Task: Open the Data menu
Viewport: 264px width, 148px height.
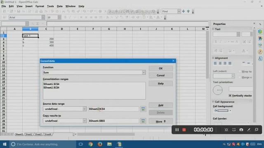Action: click(59, 6)
